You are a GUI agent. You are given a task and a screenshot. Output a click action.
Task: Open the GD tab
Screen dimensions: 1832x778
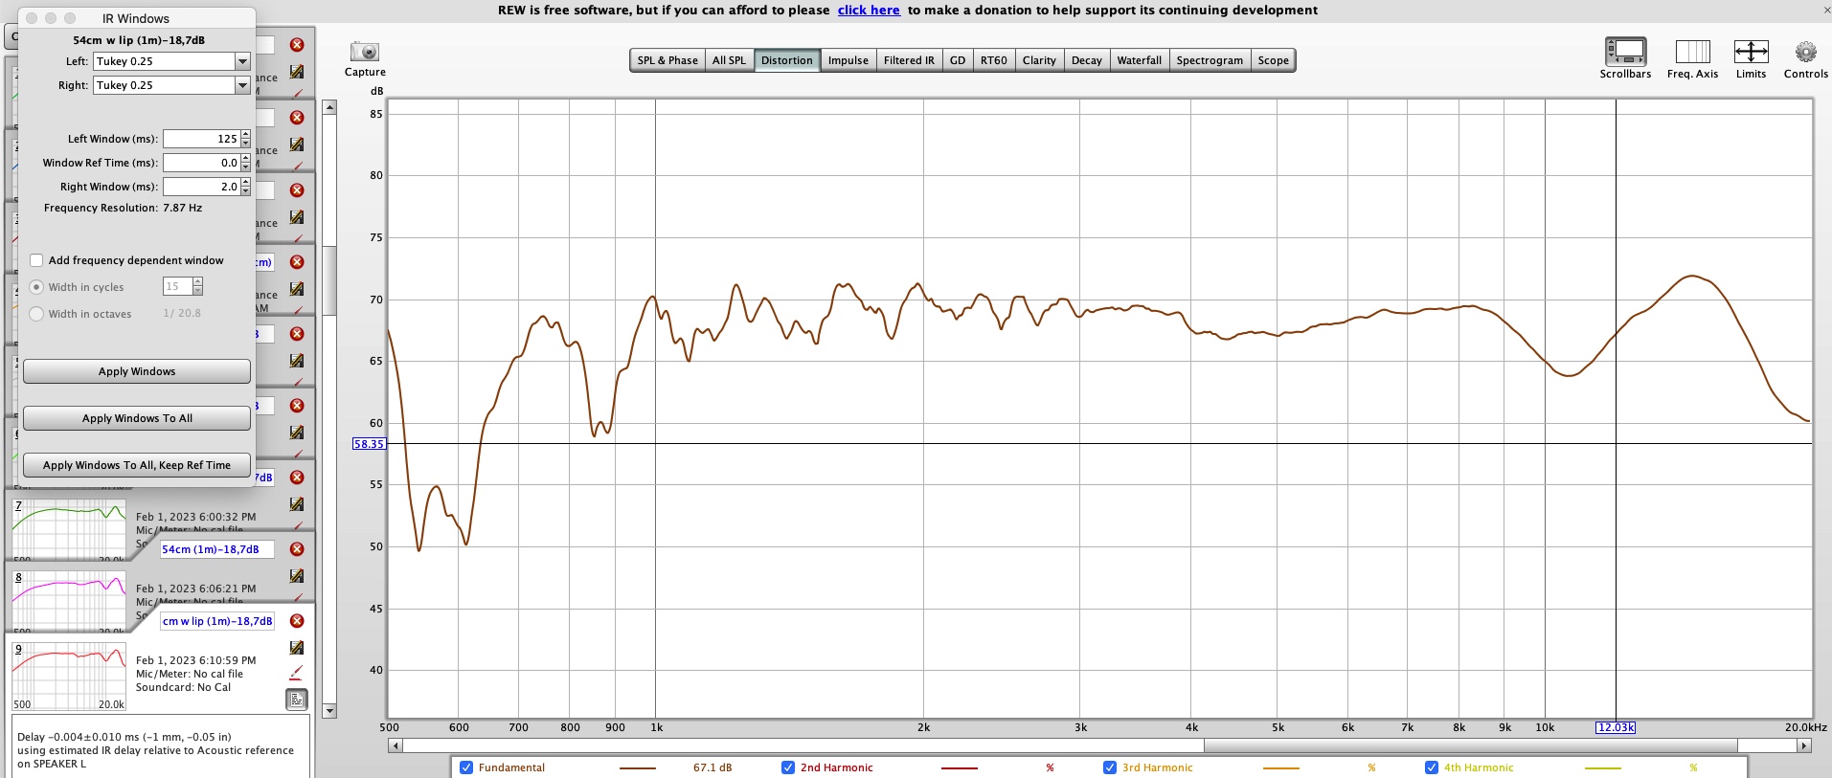pos(958,60)
